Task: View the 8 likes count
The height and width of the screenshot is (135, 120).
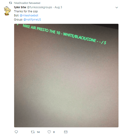Action: point(54,132)
